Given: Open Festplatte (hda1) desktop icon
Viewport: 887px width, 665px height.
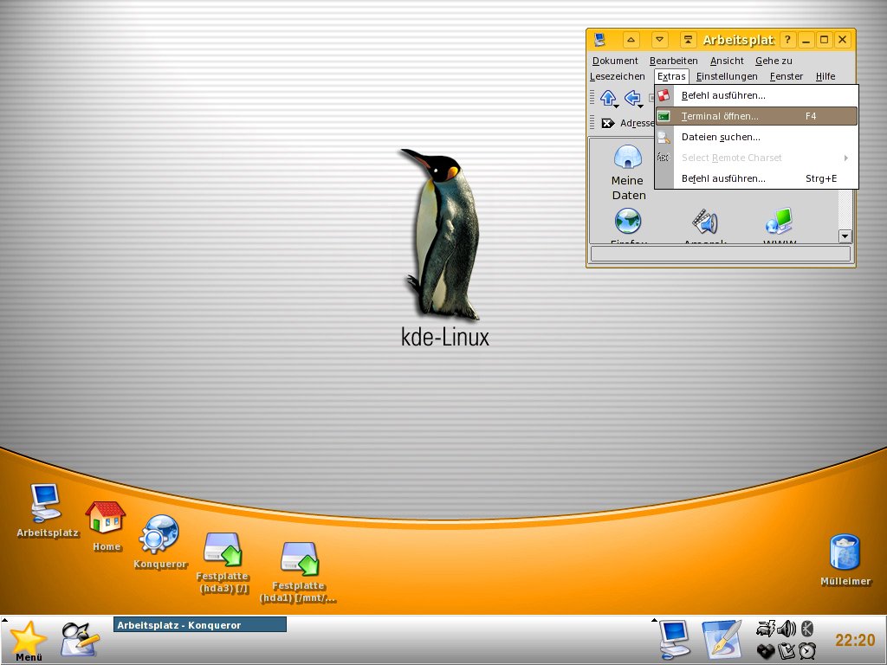Looking at the screenshot, I should point(299,558).
